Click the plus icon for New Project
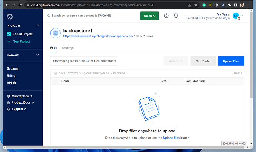 pos(9,41)
